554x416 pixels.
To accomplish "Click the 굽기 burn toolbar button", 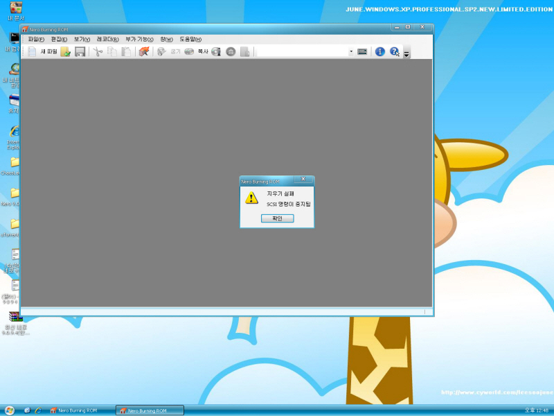I will pos(168,51).
